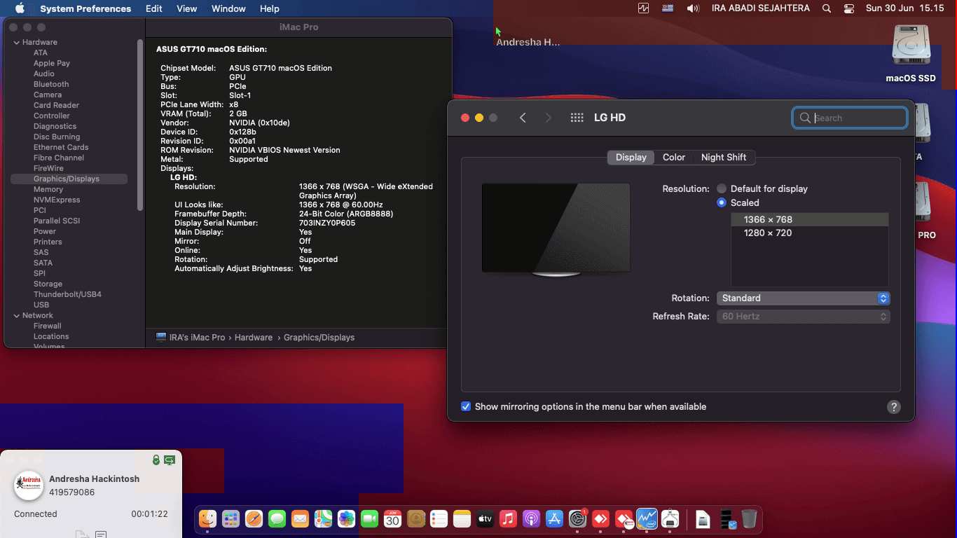Image resolution: width=957 pixels, height=538 pixels.
Task: Open Finder from the Dock
Action: [x=207, y=519]
